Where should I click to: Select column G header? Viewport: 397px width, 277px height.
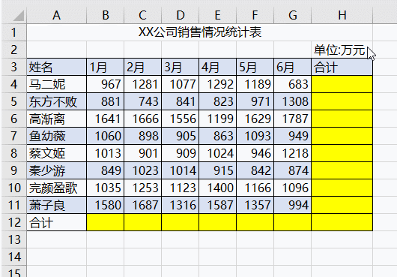pos(292,15)
